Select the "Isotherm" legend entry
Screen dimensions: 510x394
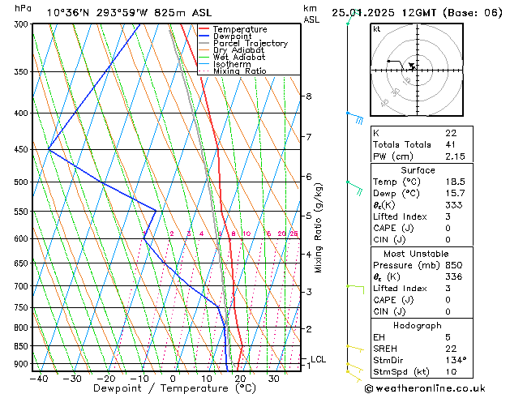pyautogui.click(x=232, y=64)
